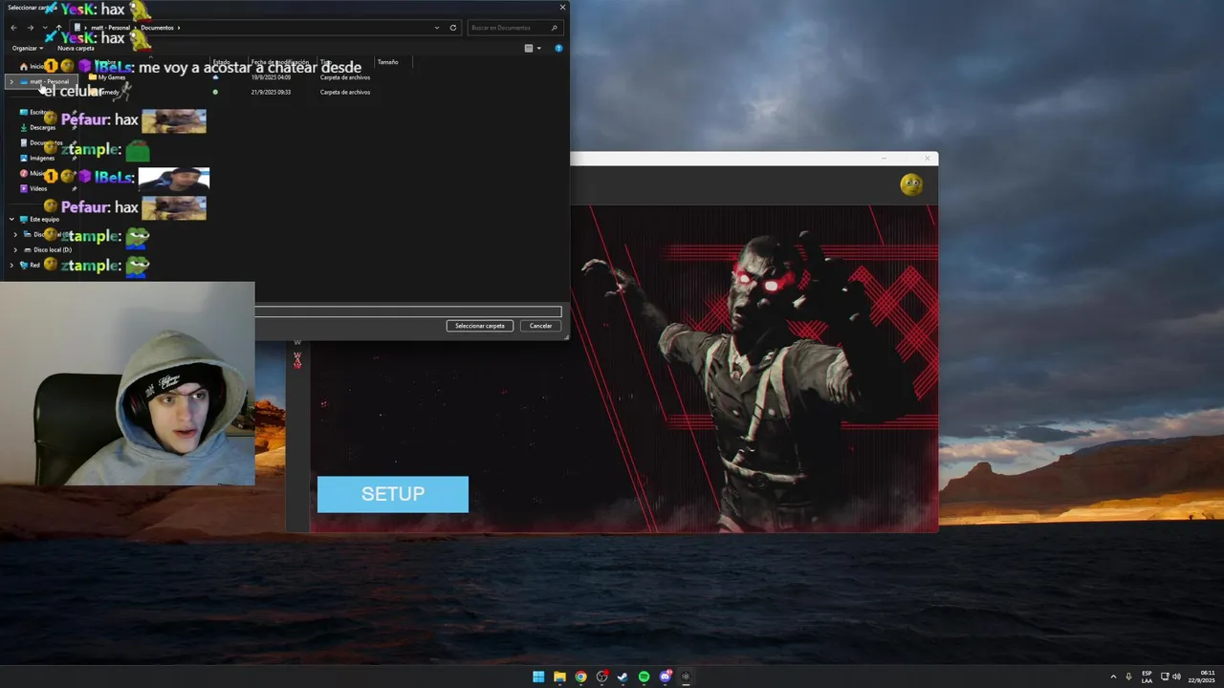Click the active launcher taskbar icon

(x=686, y=677)
